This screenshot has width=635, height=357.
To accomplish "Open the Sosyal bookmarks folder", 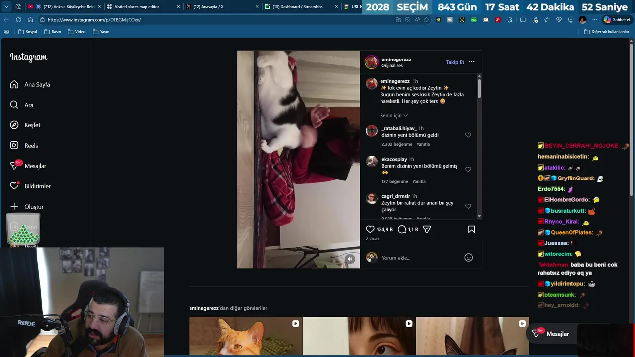I will pos(28,32).
